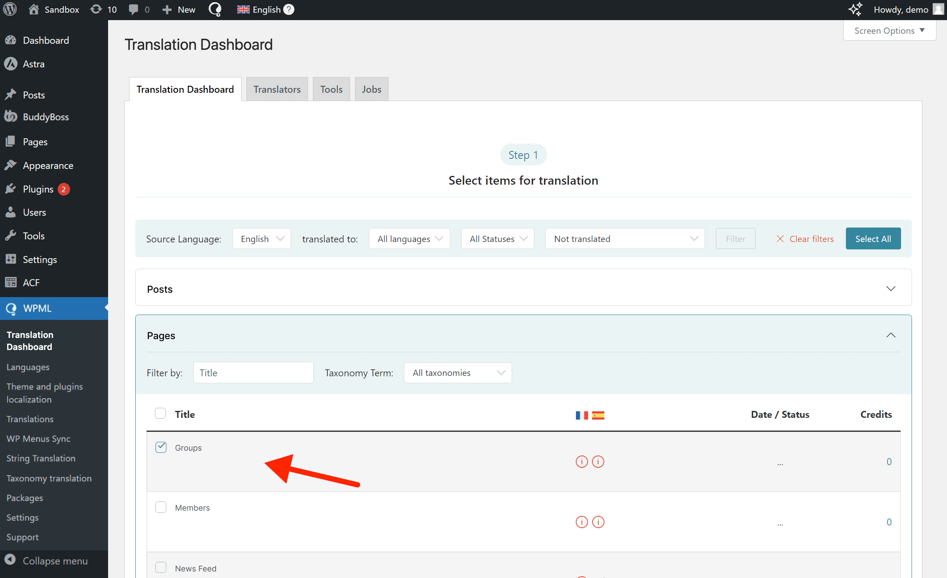The image size is (947, 578).
Task: Click the Spanish flag column header
Action: [598, 415]
